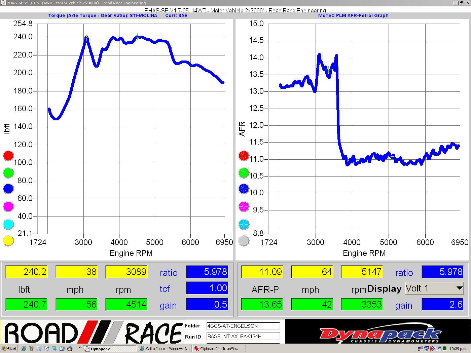Click the green mph value 56
This screenshot has width=471, height=353.
point(76,304)
